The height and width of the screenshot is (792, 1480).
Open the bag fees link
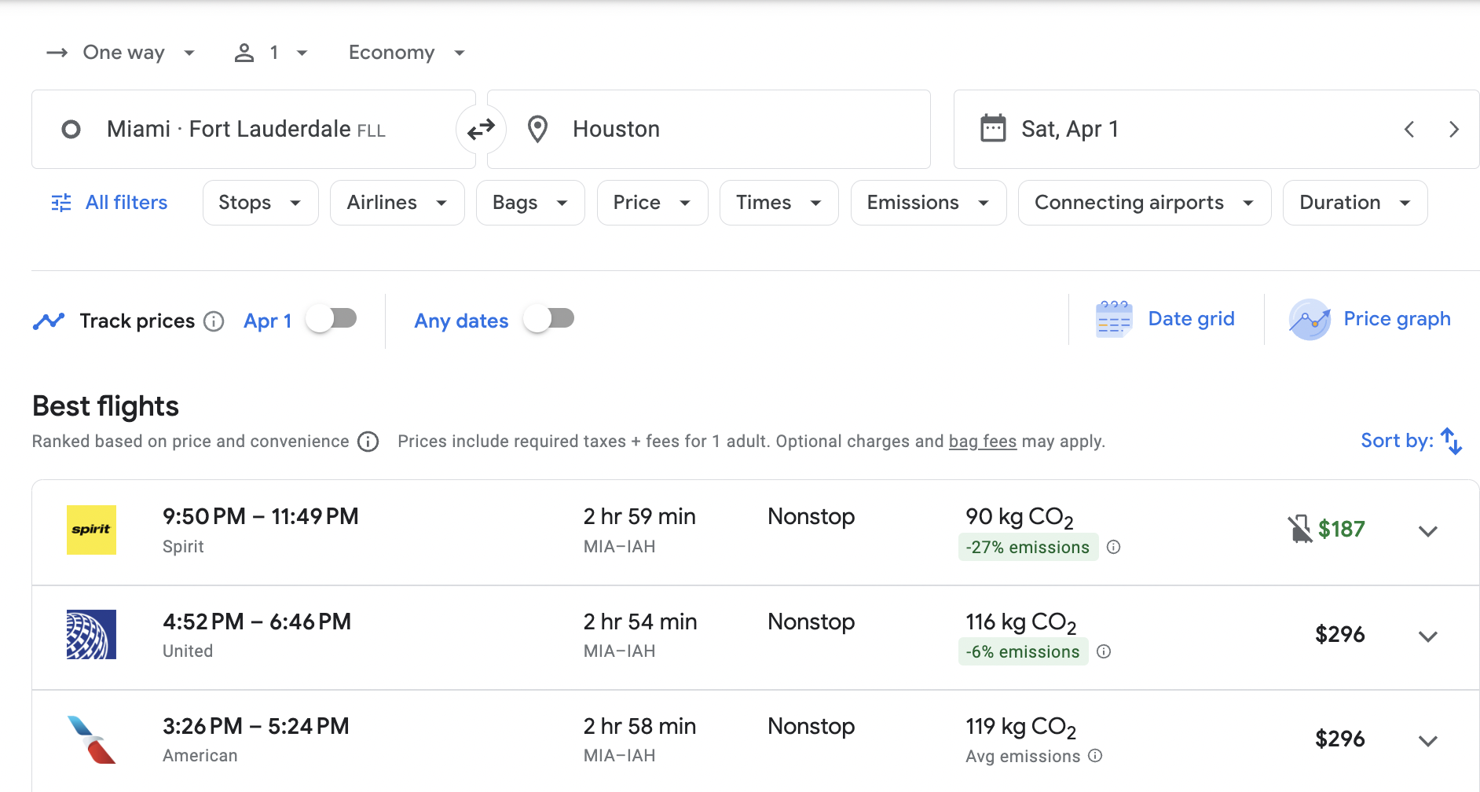coord(983,442)
